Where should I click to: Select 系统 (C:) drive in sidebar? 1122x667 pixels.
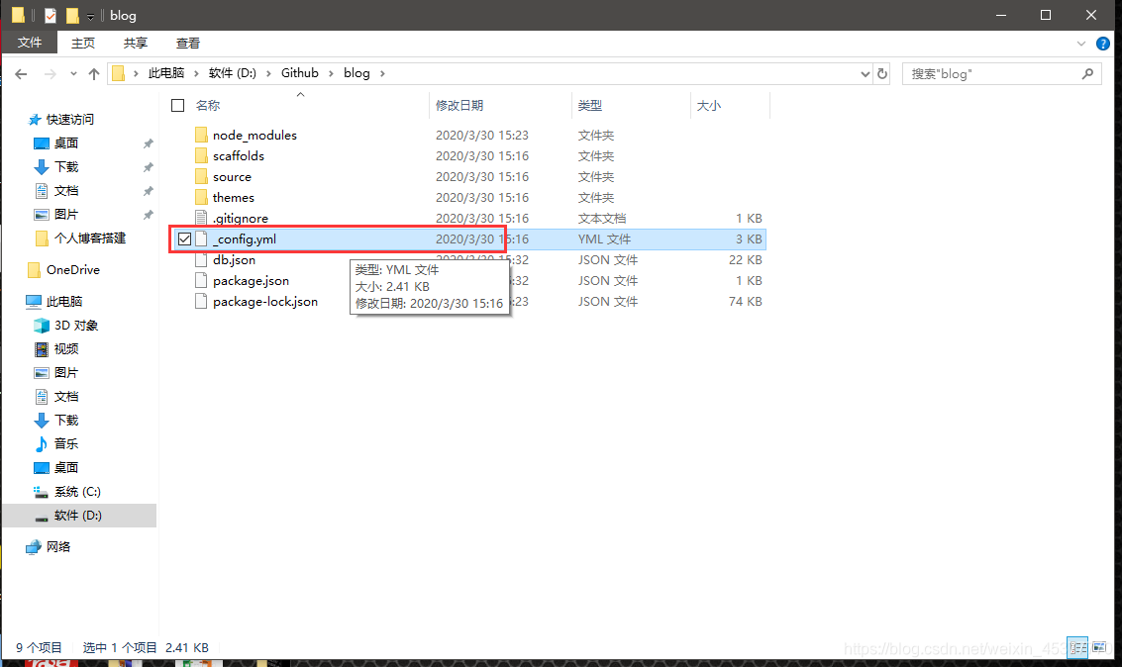click(x=77, y=492)
